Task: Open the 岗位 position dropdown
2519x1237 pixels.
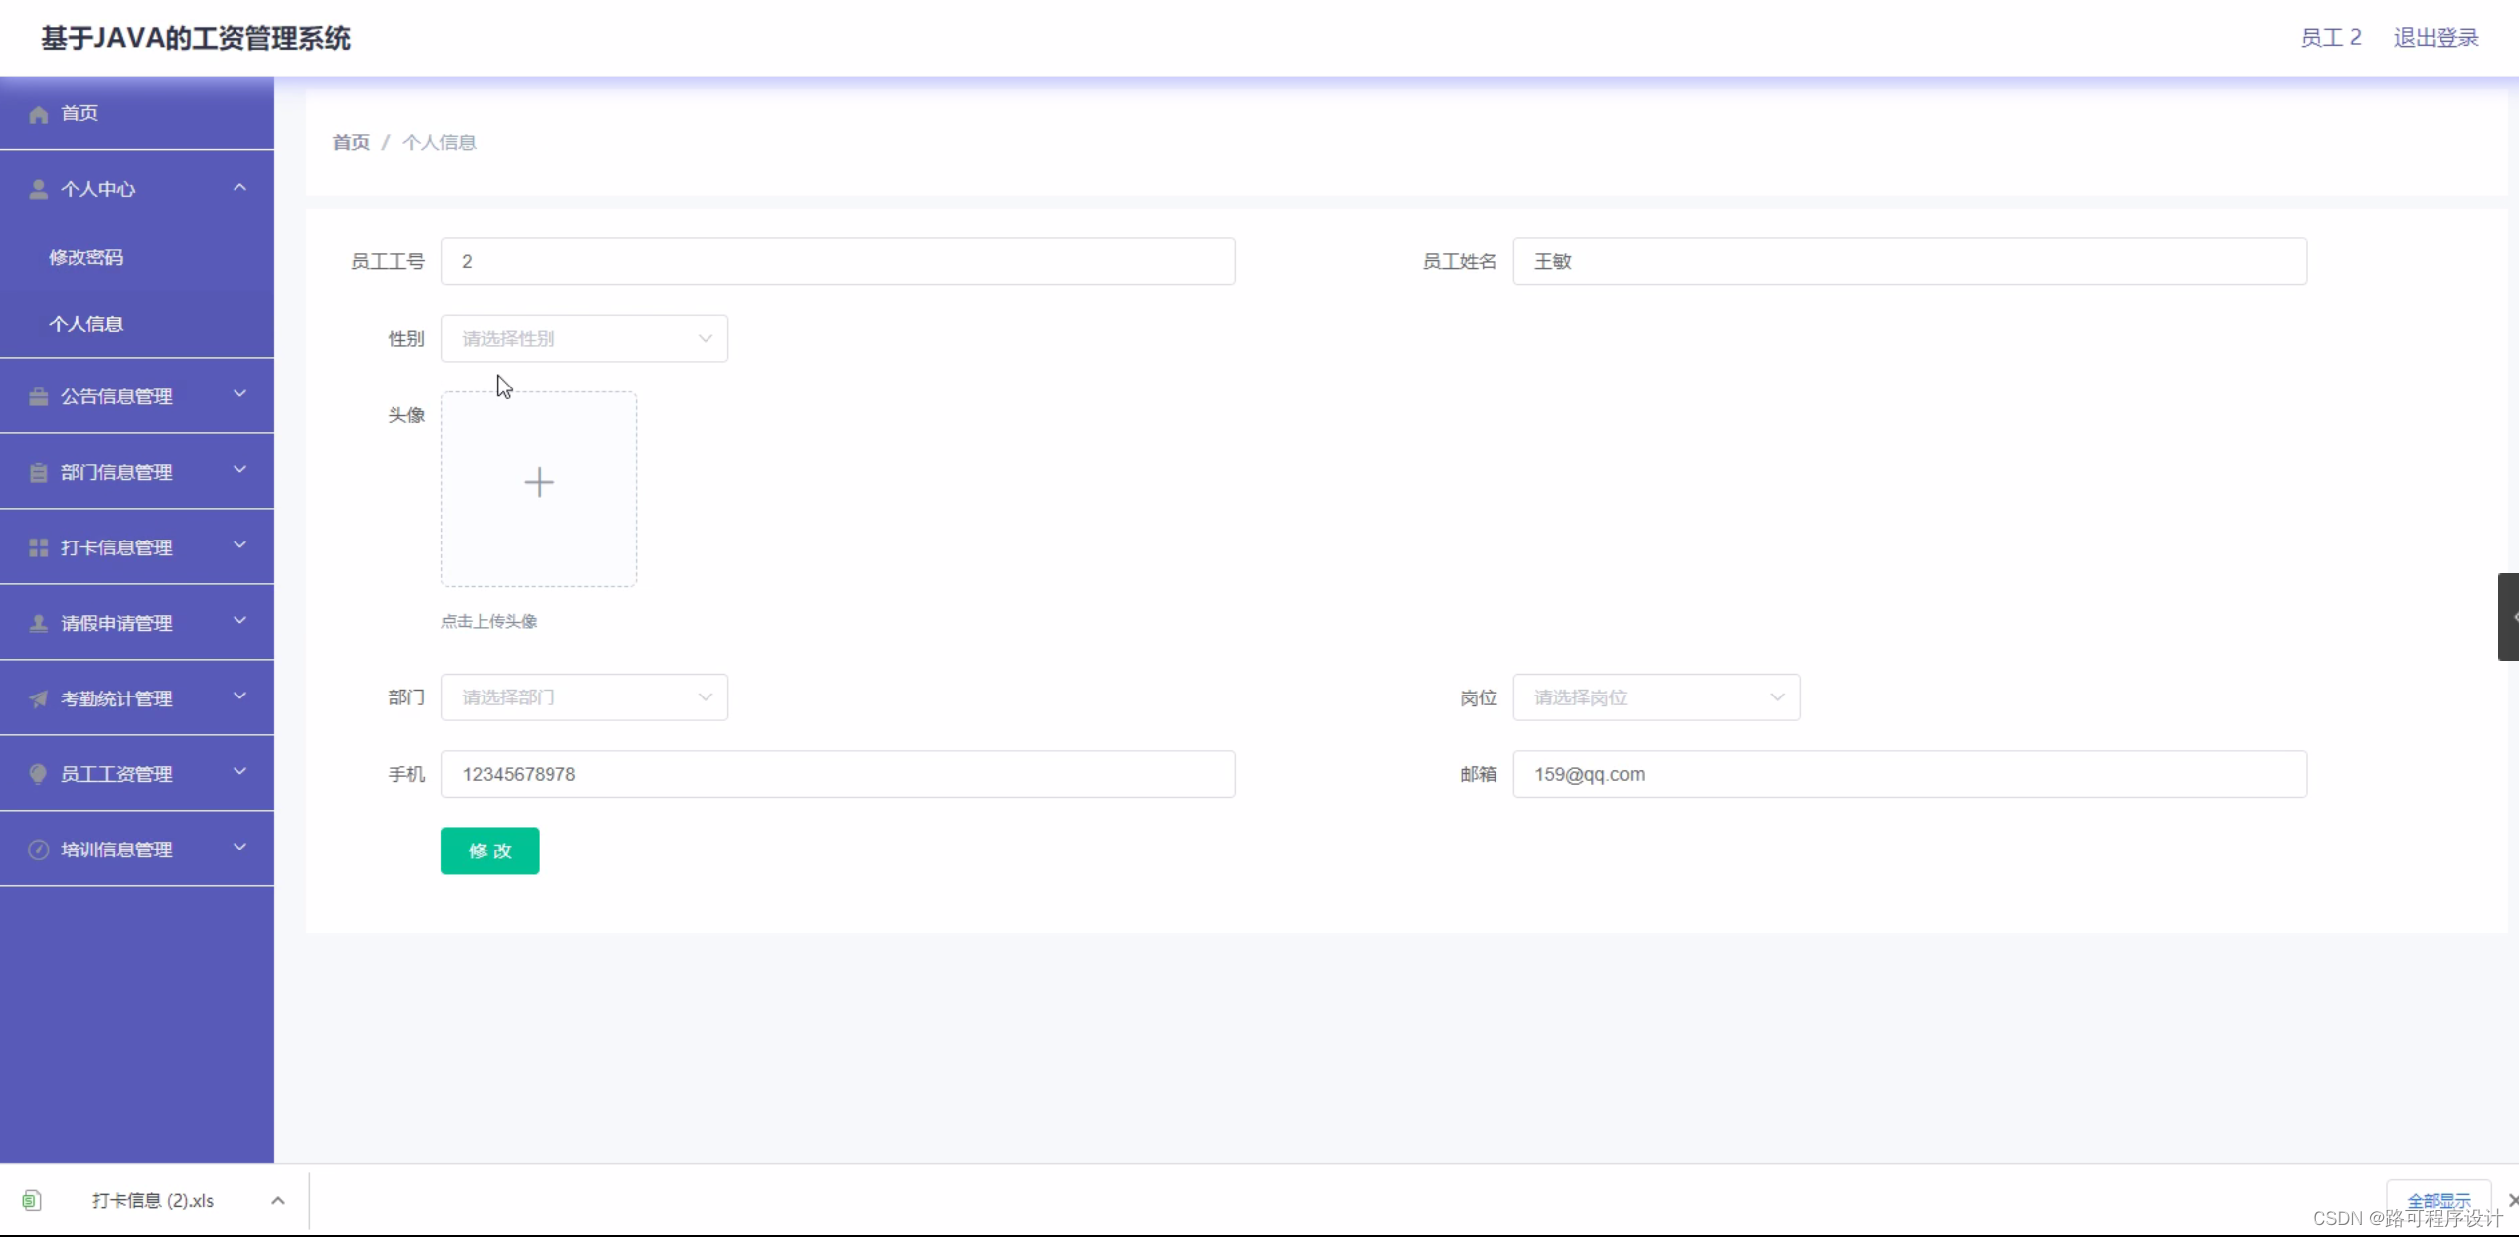Action: pyautogui.click(x=1655, y=697)
